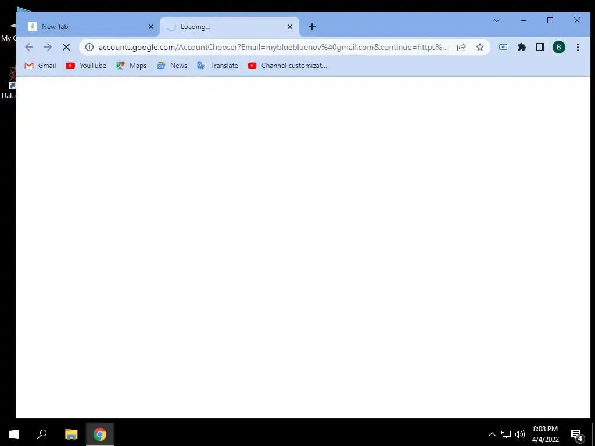595x446 pixels.
Task: Show the side panel
Action: pos(540,47)
